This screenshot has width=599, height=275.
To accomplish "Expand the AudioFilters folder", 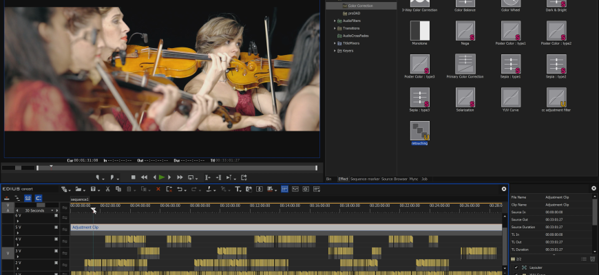I will tap(335, 21).
